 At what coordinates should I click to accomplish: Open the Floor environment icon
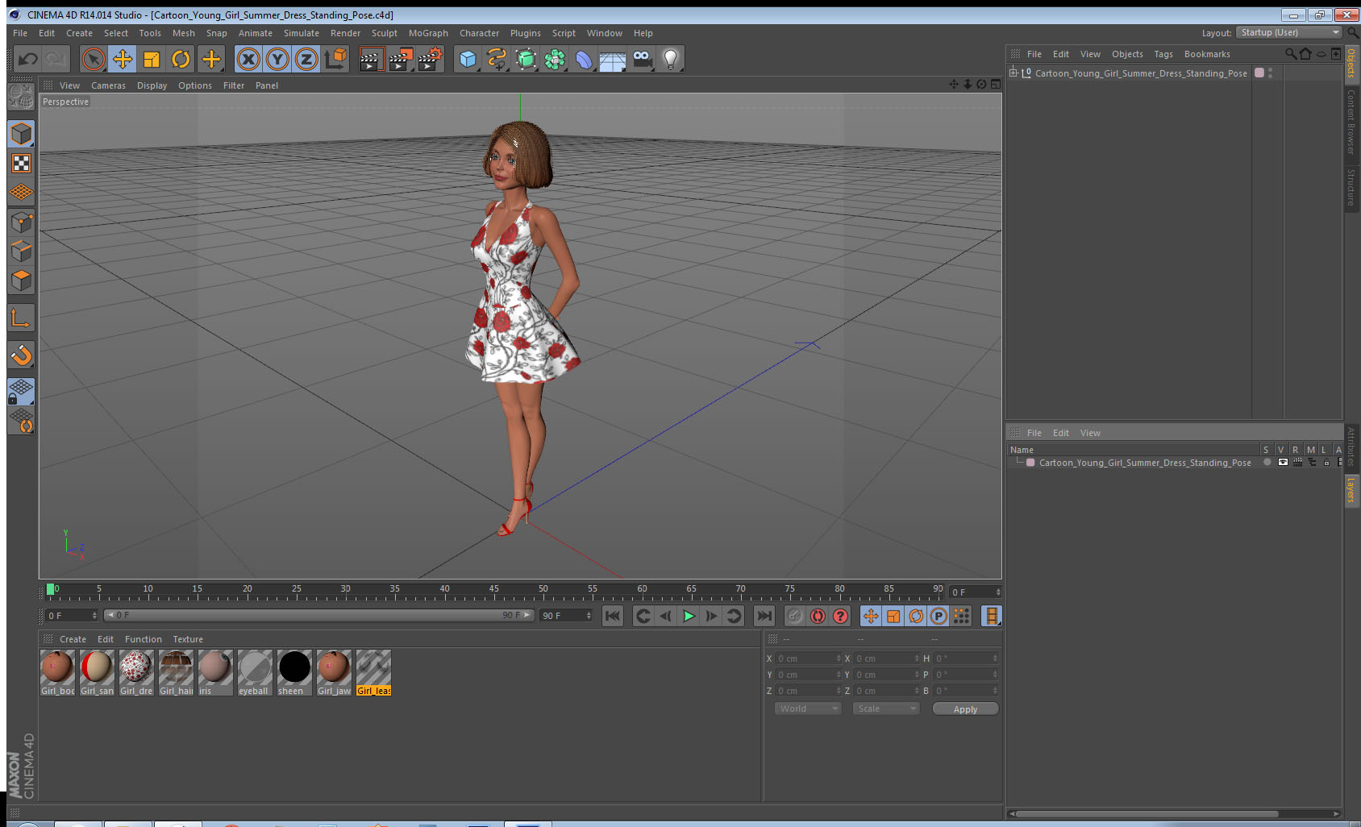(x=613, y=59)
